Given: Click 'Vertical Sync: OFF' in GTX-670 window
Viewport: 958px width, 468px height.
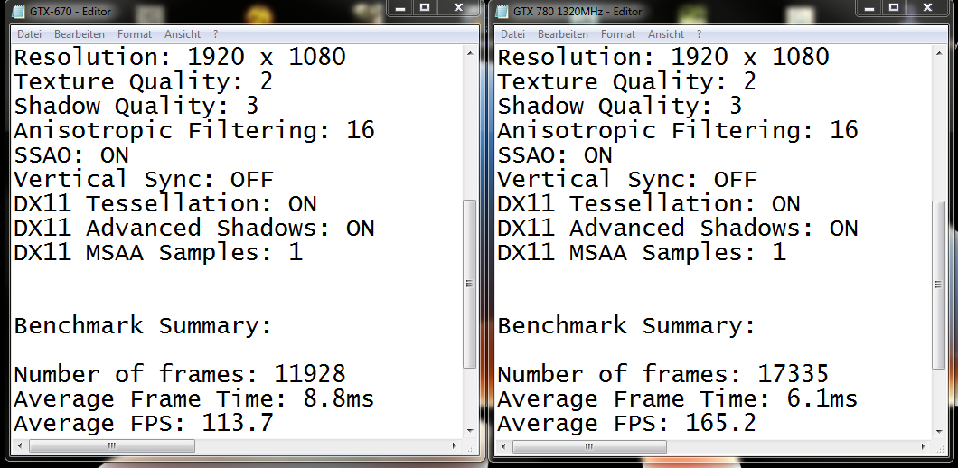Looking at the screenshot, I should (144, 180).
